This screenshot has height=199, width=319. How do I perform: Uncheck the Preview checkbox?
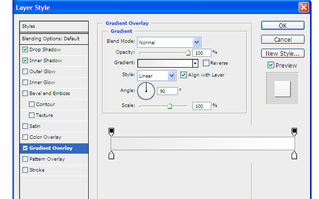point(271,65)
